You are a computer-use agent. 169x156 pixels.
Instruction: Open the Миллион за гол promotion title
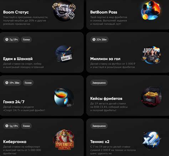tap(105, 59)
